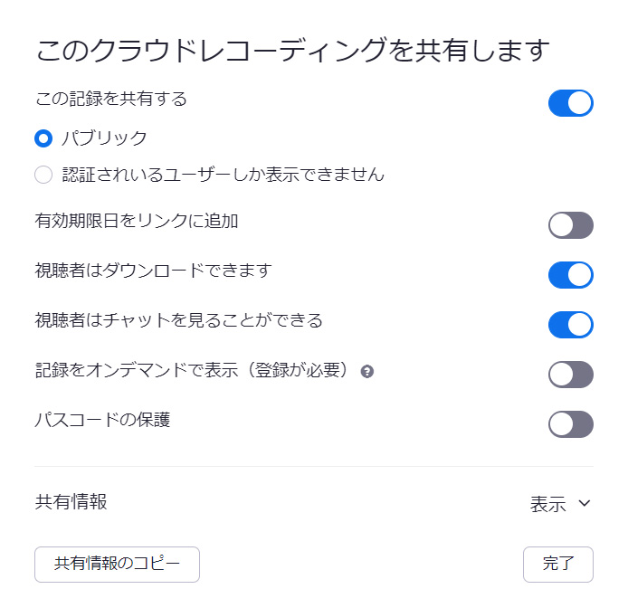This screenshot has height=608, width=628.
Task: Turn off the この記録を共有する switch
Action: pyautogui.click(x=570, y=103)
